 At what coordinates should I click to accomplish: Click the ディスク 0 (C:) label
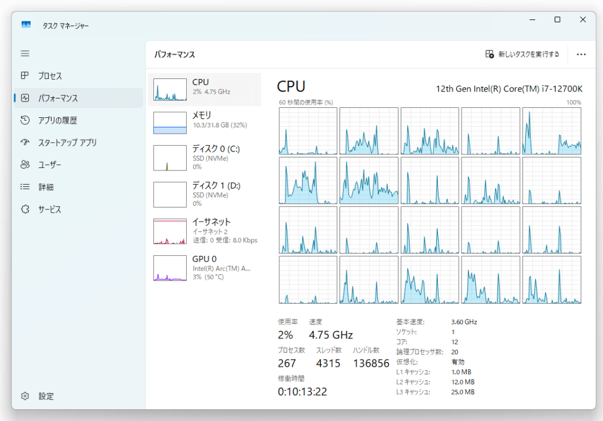(x=216, y=149)
